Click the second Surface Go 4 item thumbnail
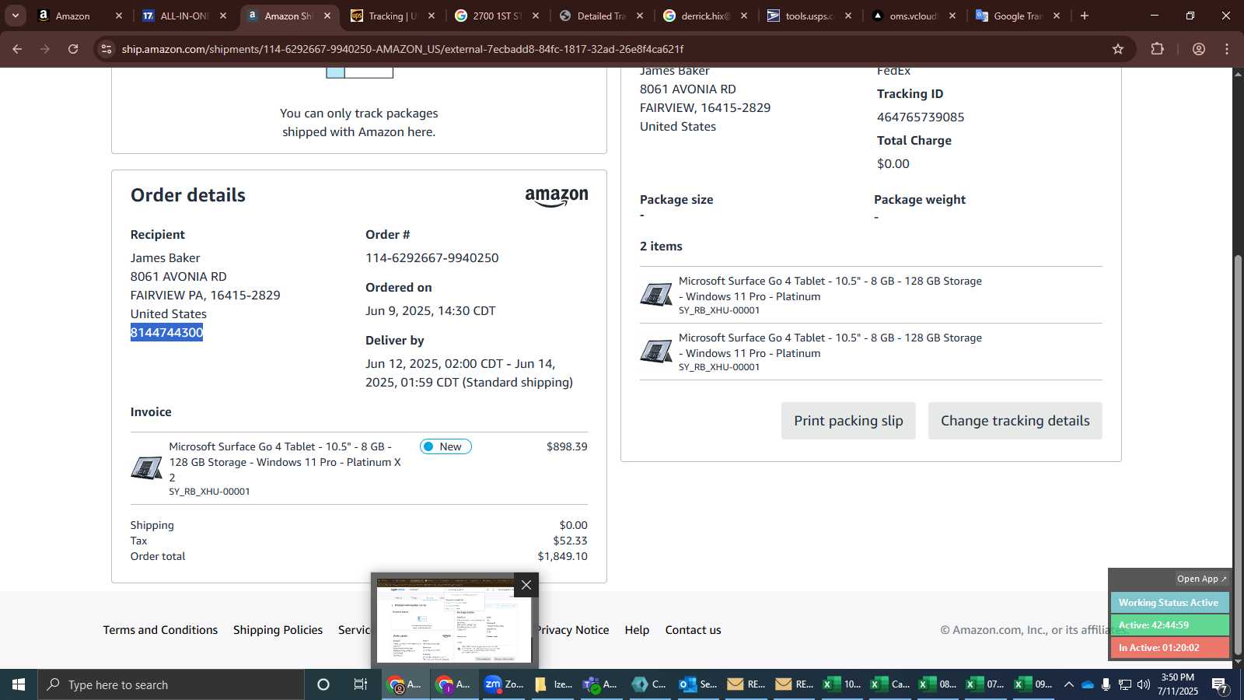The width and height of the screenshot is (1244, 700). [656, 352]
